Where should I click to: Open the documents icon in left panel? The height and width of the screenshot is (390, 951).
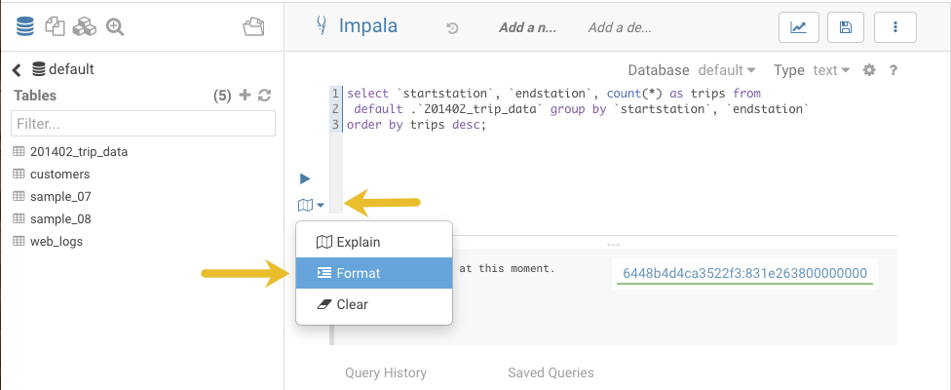[56, 27]
